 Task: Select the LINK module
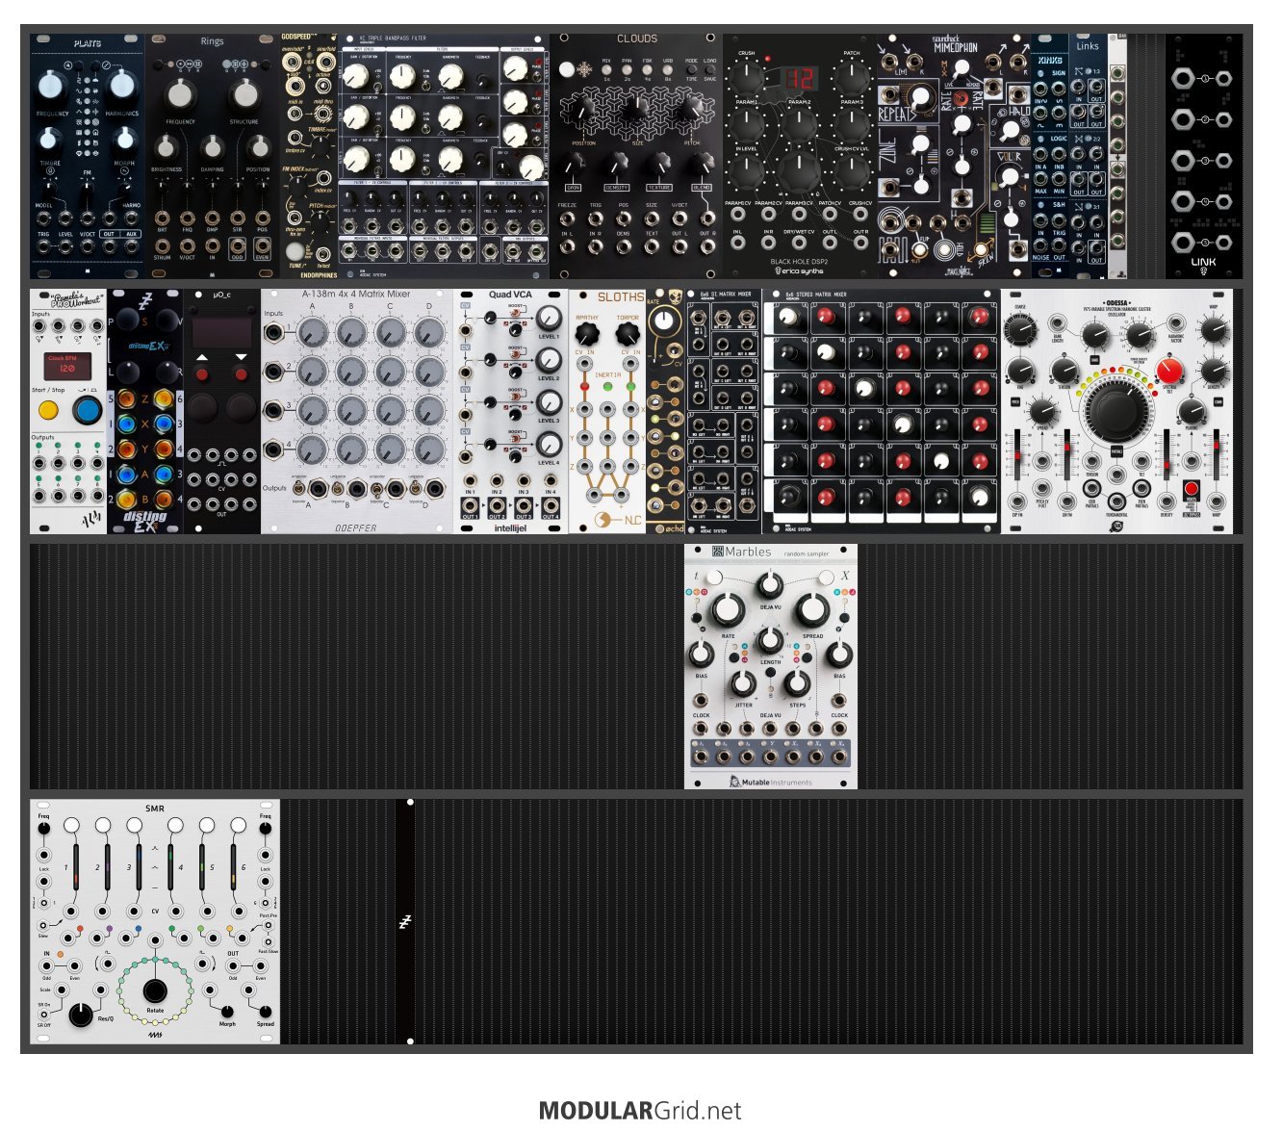(1203, 157)
